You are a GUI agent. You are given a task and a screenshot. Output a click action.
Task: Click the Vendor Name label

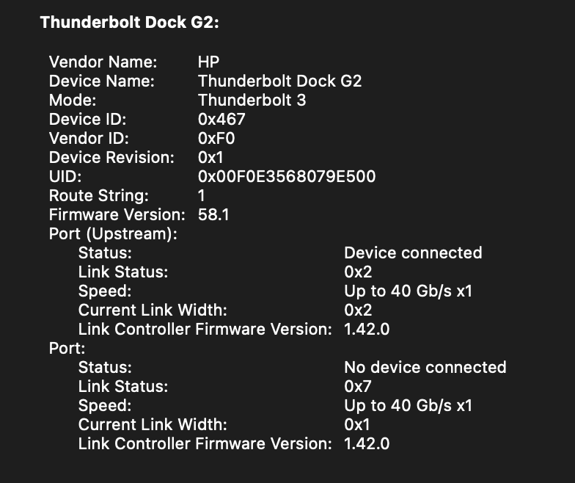pos(101,62)
